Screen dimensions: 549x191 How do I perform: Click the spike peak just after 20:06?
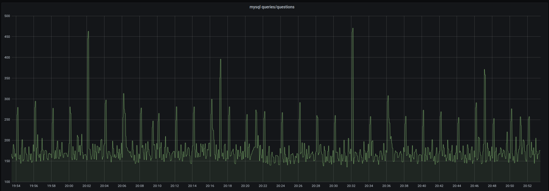[124, 94]
